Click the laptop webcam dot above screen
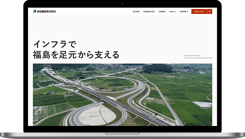The image size is (245, 139). point(122,4)
